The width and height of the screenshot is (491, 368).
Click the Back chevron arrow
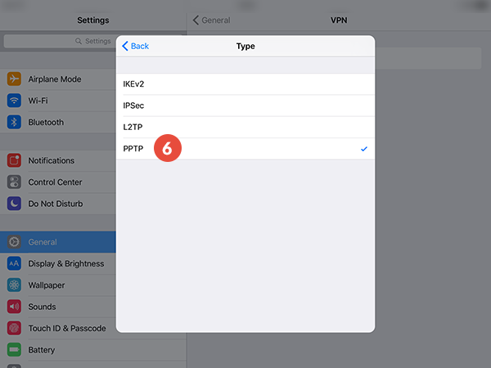click(125, 46)
